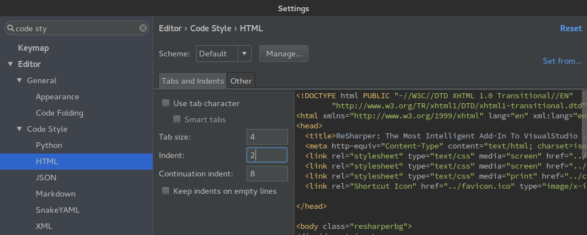Screen dimensions: 587x235
Task: Click the </head> closing tag in preview
Action: (x=311, y=206)
